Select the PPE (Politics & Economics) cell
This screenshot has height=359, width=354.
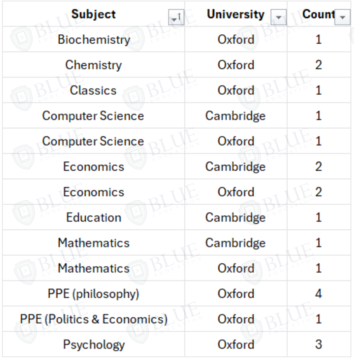(93, 319)
